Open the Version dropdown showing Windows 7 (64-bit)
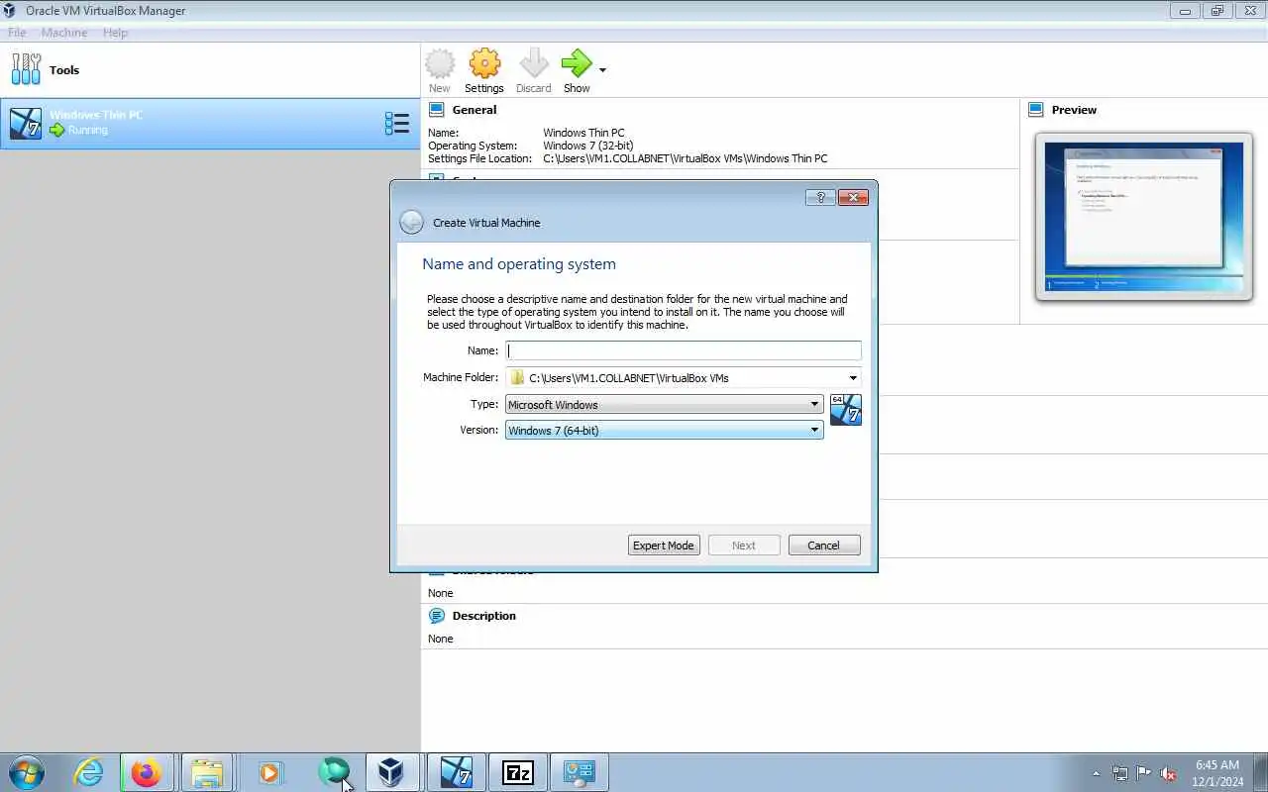Screen dimensions: 1268x792 point(664,430)
